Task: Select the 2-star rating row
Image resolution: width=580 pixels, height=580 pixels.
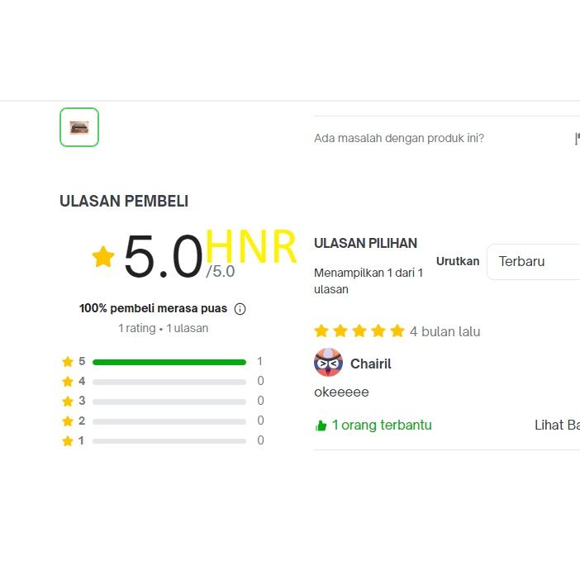Action: coord(169,421)
